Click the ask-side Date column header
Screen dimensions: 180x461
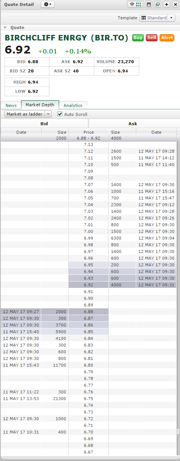click(156, 132)
